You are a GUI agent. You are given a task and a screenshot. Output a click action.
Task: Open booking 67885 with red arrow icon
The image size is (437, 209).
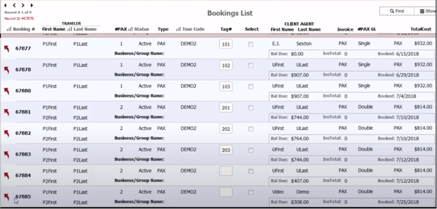click(7, 197)
